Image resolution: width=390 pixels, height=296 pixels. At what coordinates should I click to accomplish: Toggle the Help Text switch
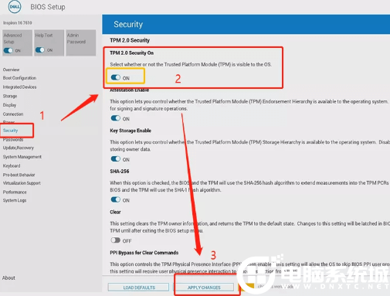[40, 50]
